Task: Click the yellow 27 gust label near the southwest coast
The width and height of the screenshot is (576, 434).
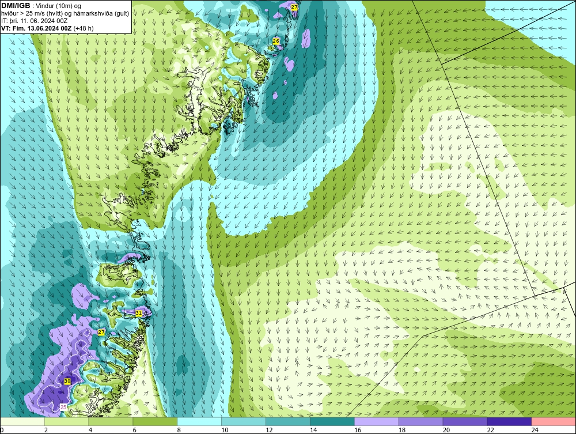Action: [101, 332]
